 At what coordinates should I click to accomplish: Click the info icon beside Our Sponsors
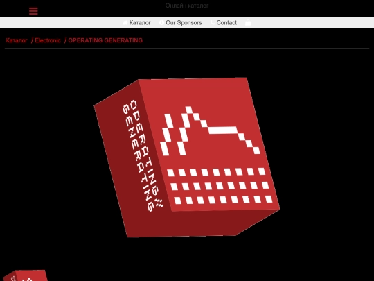coord(161,22)
